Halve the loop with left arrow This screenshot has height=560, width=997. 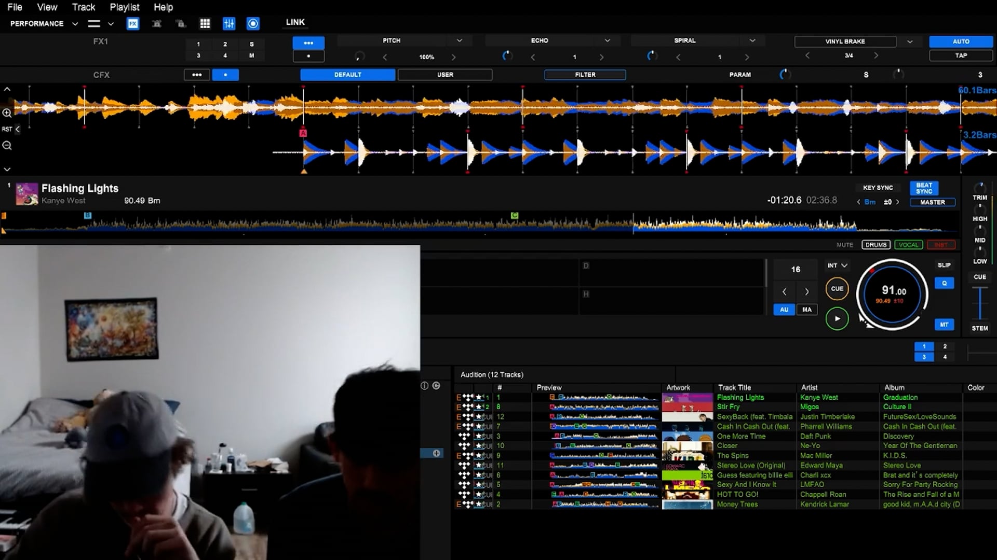[785, 291]
